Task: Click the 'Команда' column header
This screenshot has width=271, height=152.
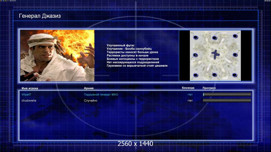Action: point(188,88)
